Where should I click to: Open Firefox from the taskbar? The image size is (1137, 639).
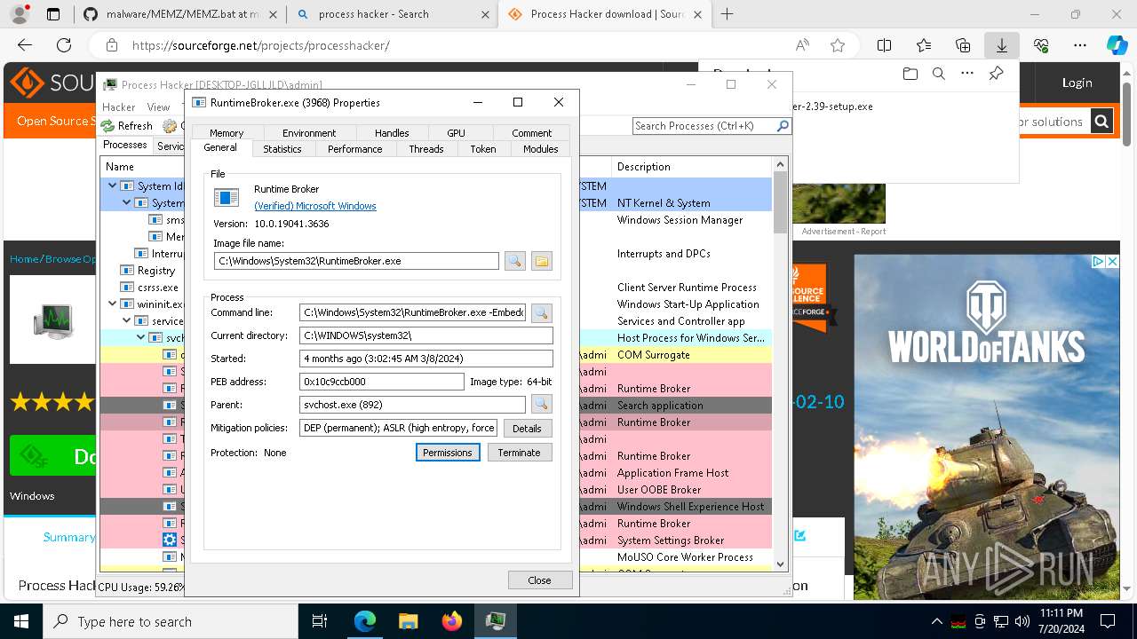tap(452, 621)
